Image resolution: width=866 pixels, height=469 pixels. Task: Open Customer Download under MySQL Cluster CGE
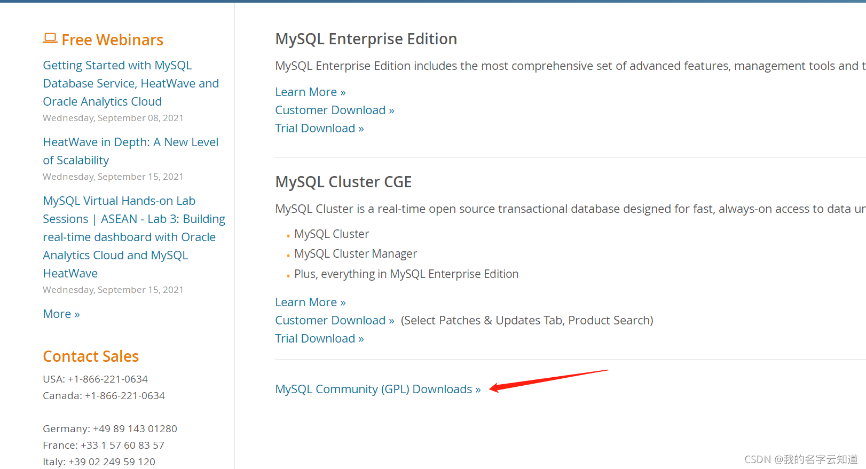(x=335, y=320)
